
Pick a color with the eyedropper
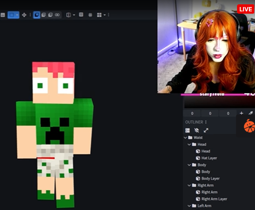click(251, 113)
